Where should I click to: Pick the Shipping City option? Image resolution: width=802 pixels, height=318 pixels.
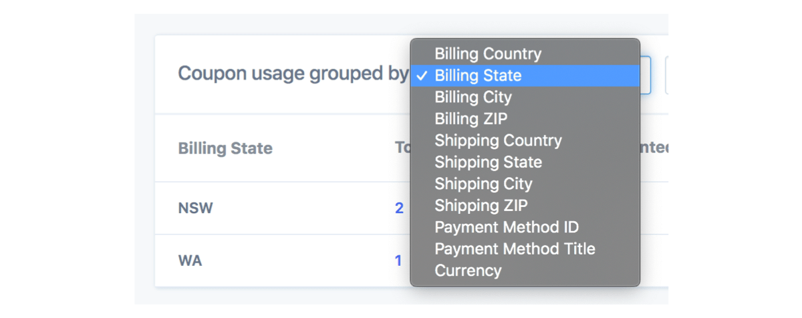pyautogui.click(x=483, y=184)
